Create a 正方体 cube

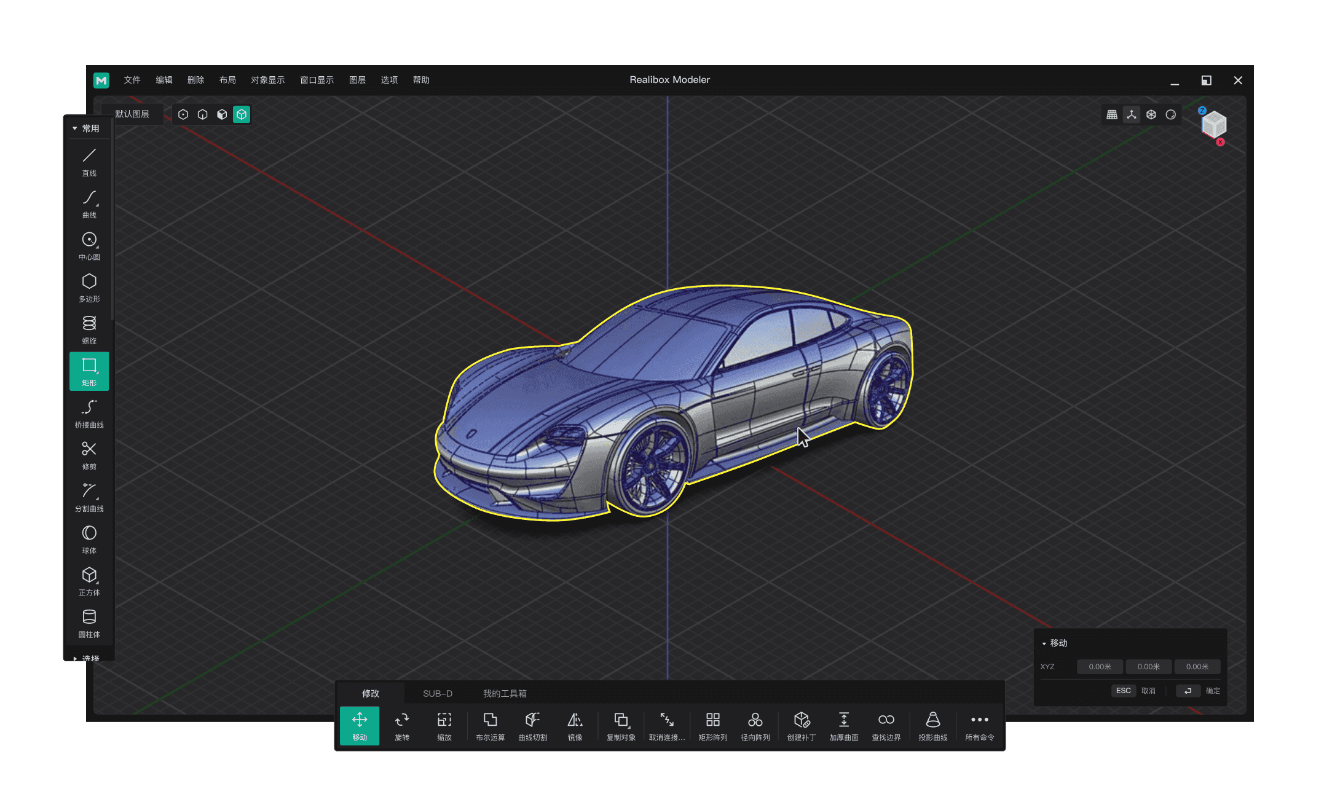(x=89, y=581)
